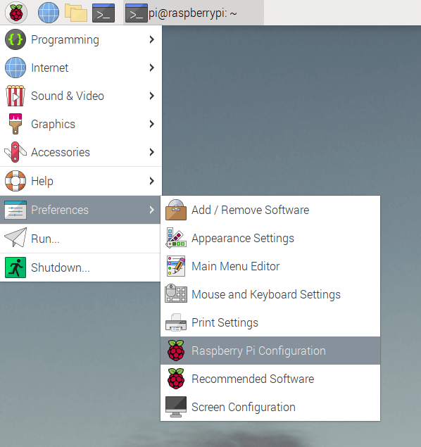421x447 pixels.
Task: Open Print Settings
Action: 270,322
